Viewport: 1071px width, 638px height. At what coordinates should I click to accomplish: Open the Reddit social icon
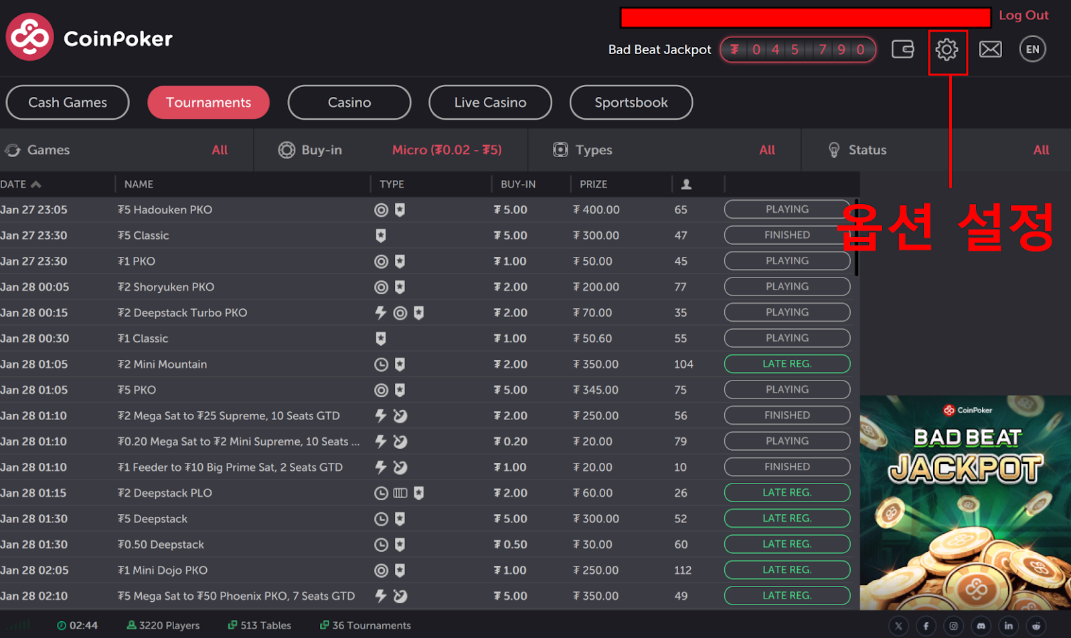click(x=1036, y=626)
